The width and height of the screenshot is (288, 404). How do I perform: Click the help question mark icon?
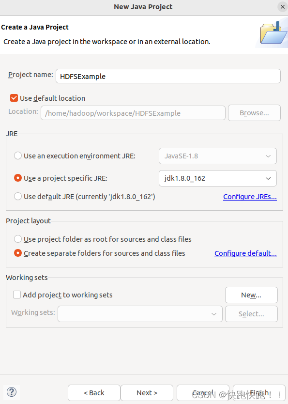(x=11, y=392)
